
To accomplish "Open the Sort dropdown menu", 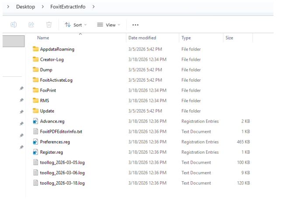I will (x=76, y=25).
